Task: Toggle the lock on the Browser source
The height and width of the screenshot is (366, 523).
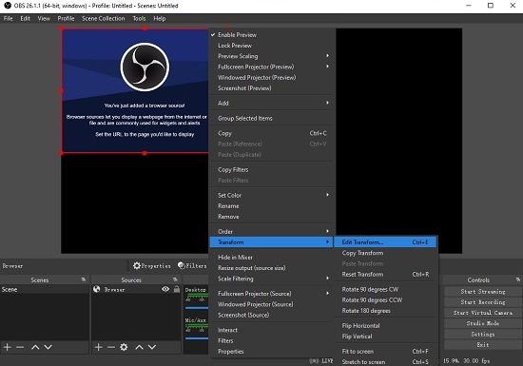Action: pyautogui.click(x=177, y=289)
